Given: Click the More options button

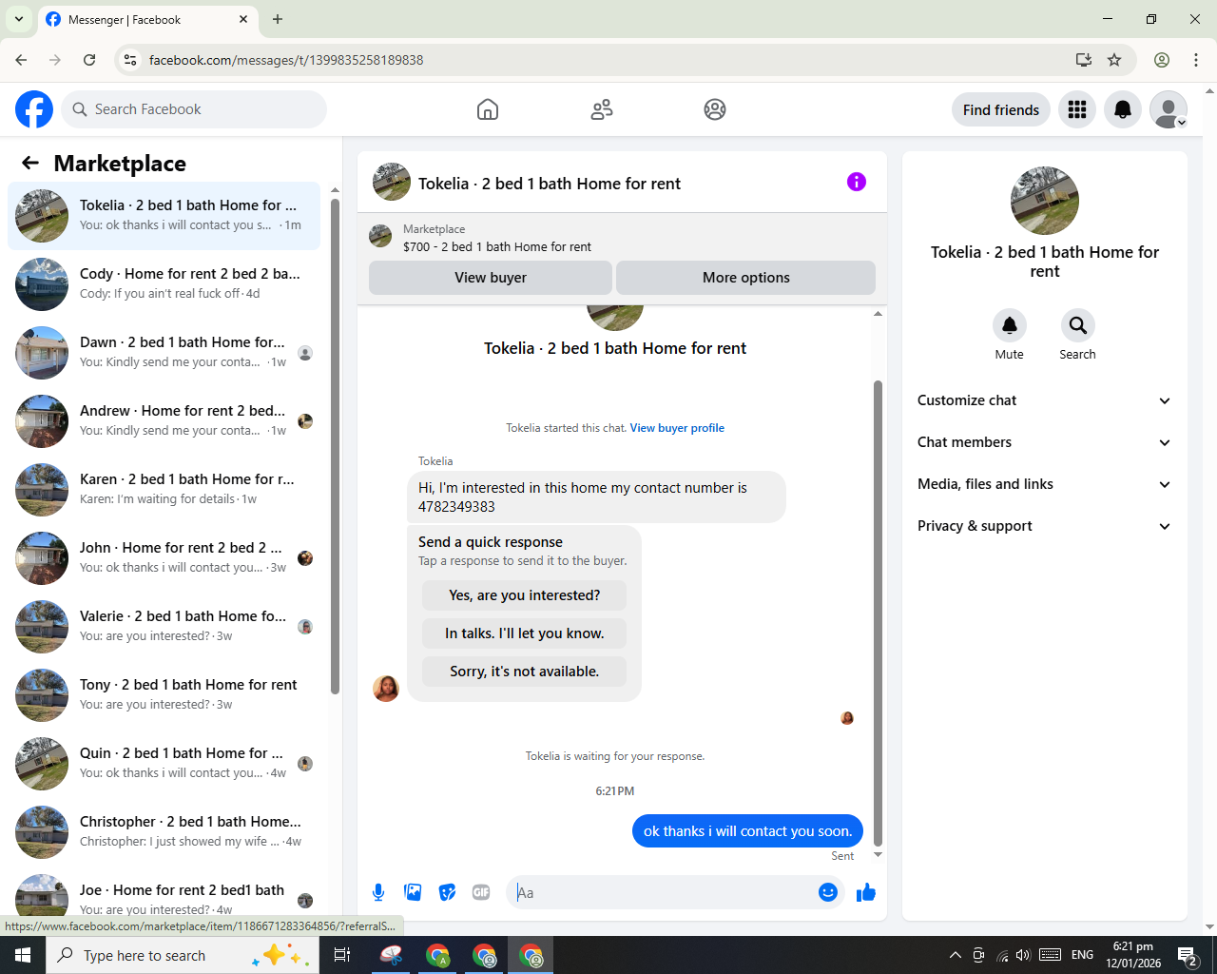Looking at the screenshot, I should (746, 278).
